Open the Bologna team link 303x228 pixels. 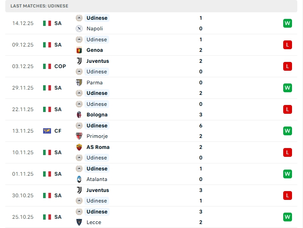tap(97, 115)
